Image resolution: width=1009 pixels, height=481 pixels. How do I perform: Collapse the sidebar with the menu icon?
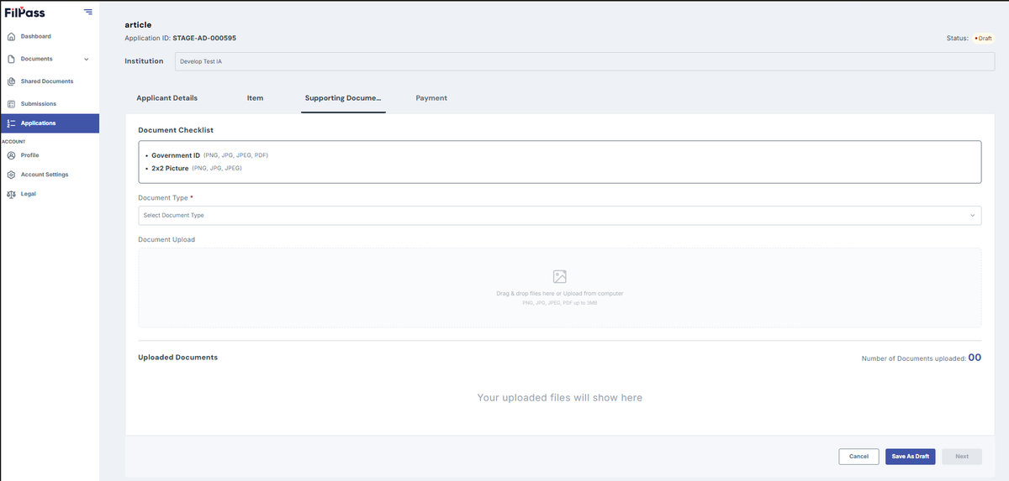[x=88, y=12]
